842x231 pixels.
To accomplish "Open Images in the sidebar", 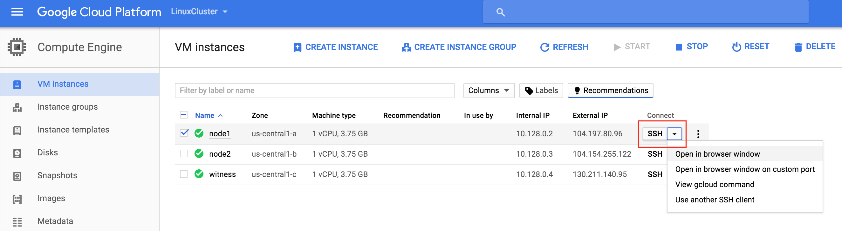I will pyautogui.click(x=51, y=198).
